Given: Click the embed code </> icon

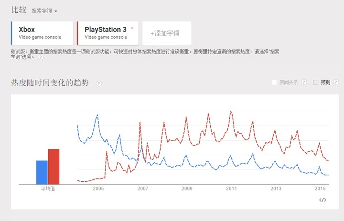Looking at the screenshot, I should tap(323, 200).
